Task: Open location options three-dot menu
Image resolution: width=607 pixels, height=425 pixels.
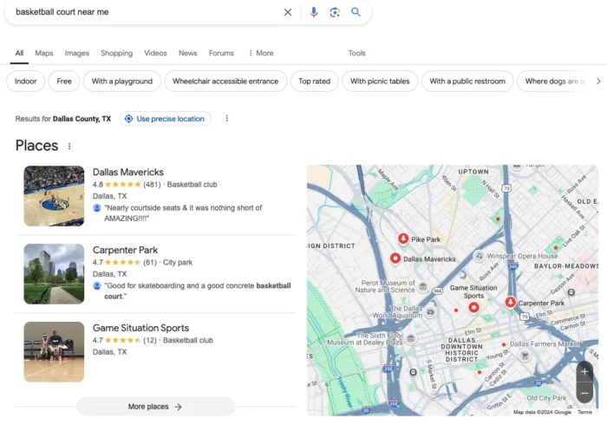Action: pos(227,119)
